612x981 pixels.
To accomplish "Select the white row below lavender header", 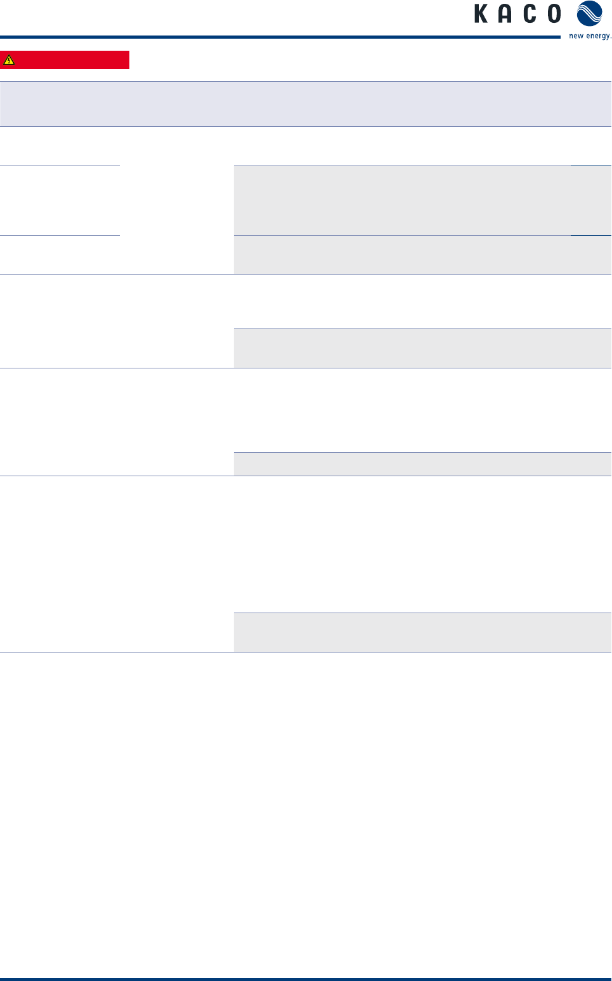I will pos(306,146).
